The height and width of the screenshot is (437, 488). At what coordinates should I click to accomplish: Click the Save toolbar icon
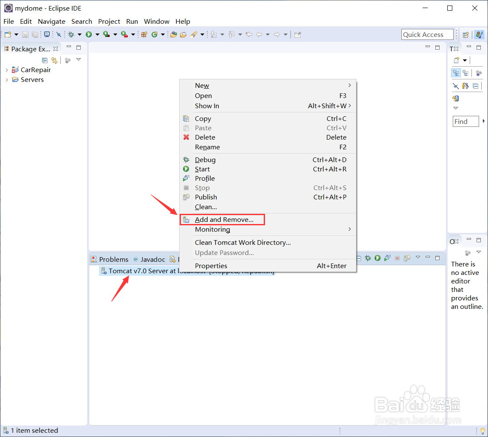click(25, 34)
